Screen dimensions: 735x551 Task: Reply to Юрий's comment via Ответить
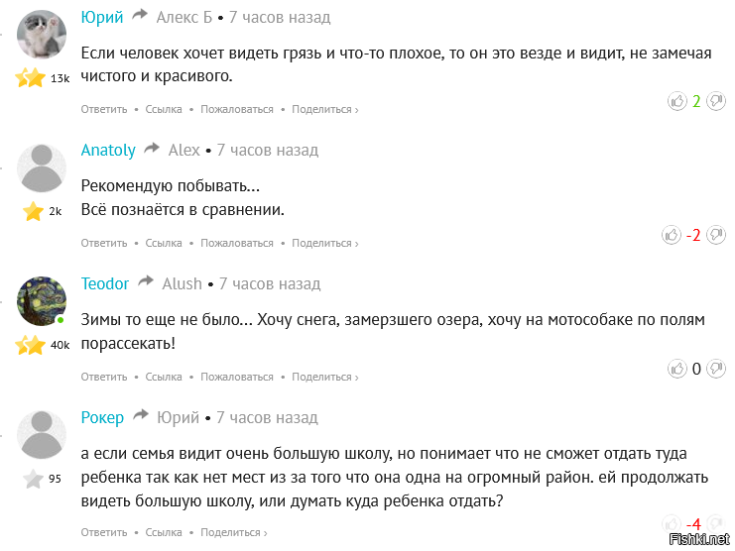104,109
